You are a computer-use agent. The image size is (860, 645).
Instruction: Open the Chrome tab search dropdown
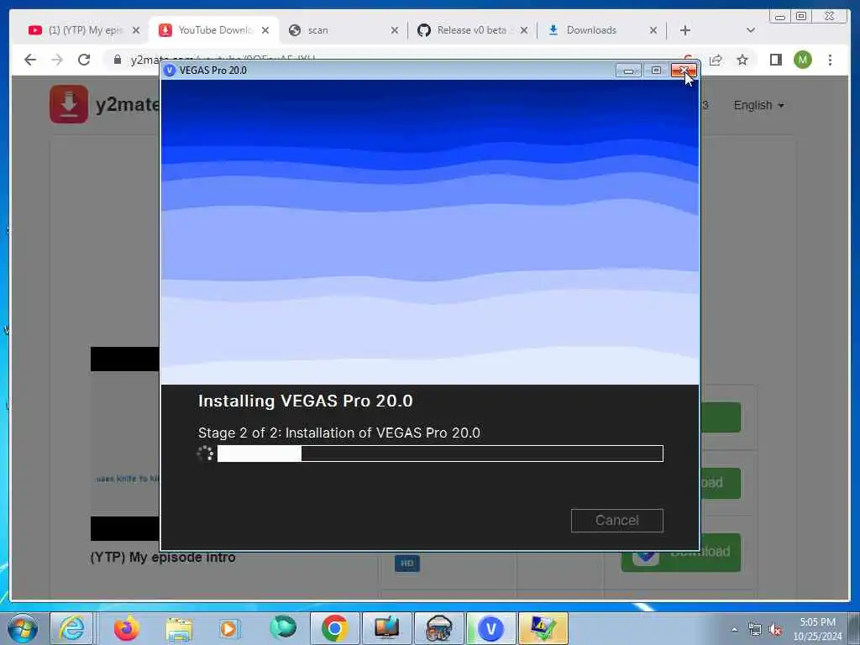coord(751,30)
